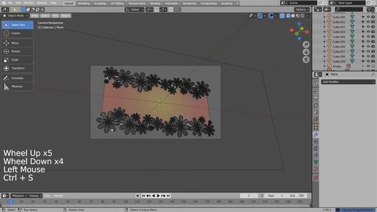Open the Output properties tab
Image resolution: width=377 pixels, height=212 pixels.
316,98
